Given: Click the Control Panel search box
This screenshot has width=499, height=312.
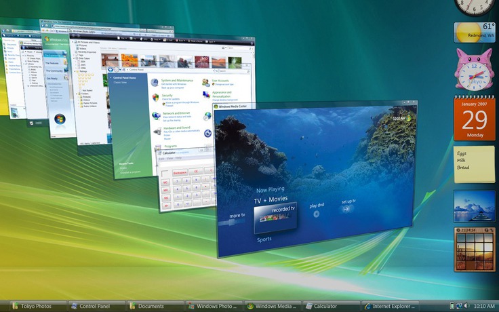Looking at the screenshot, I should (234, 71).
